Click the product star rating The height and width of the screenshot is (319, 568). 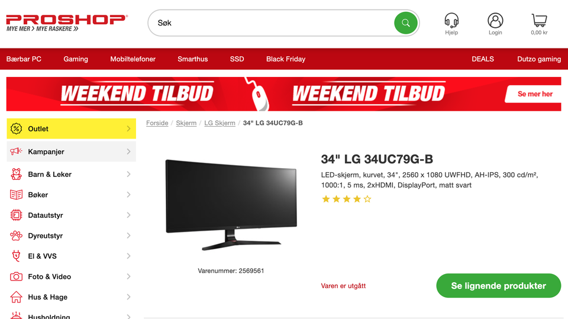tap(346, 199)
